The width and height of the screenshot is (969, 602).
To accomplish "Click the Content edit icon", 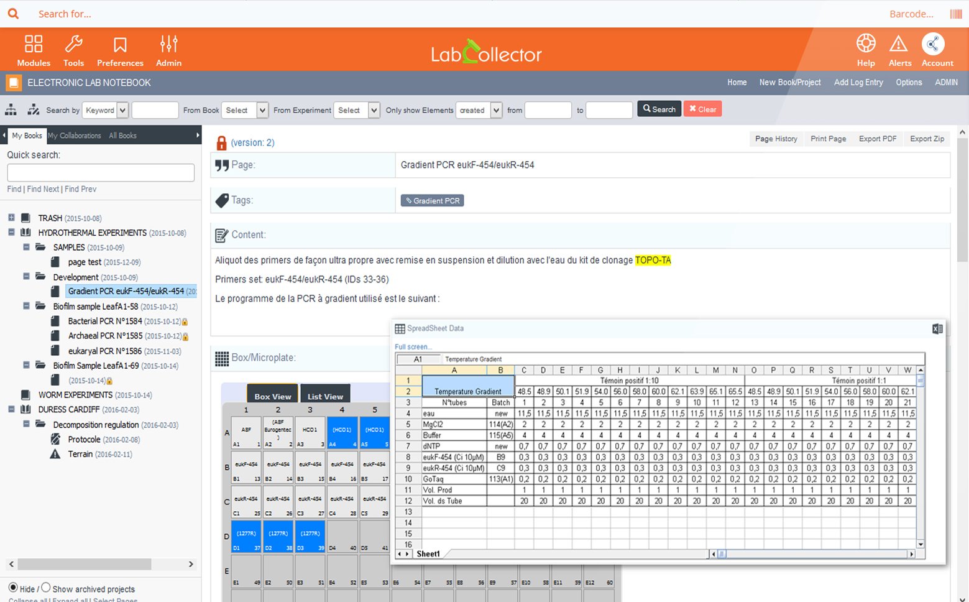I will [x=221, y=235].
